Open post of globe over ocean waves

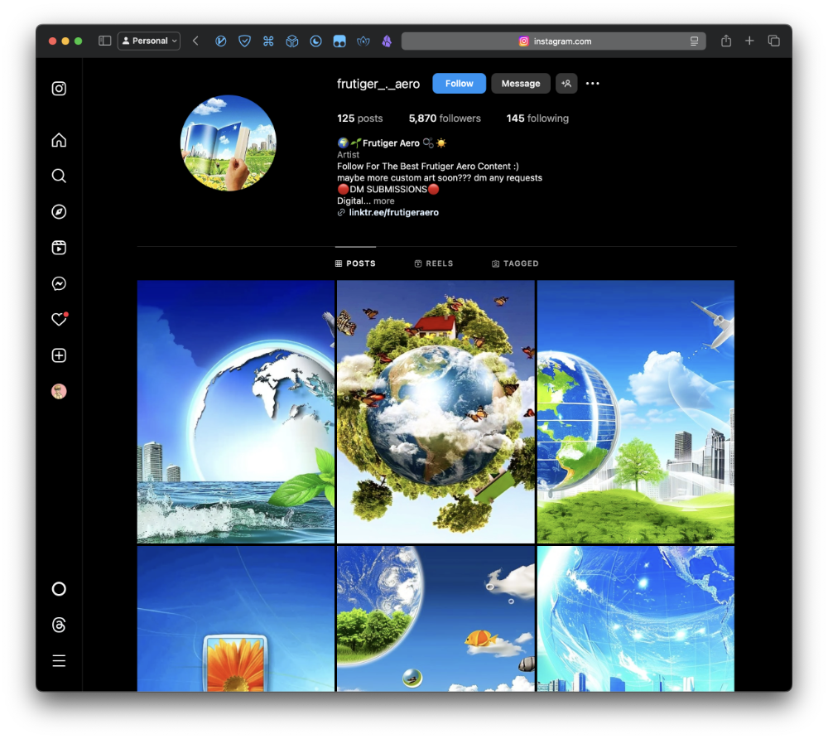click(235, 412)
